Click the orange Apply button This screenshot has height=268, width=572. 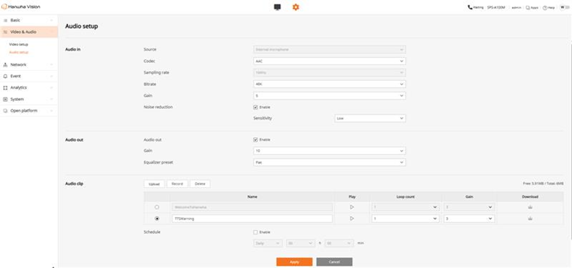tap(294, 262)
